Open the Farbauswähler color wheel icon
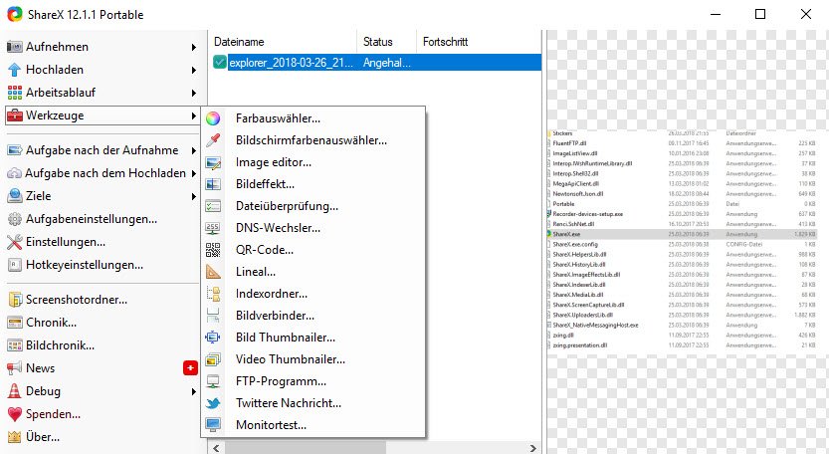Image resolution: width=829 pixels, height=454 pixels. point(213,118)
